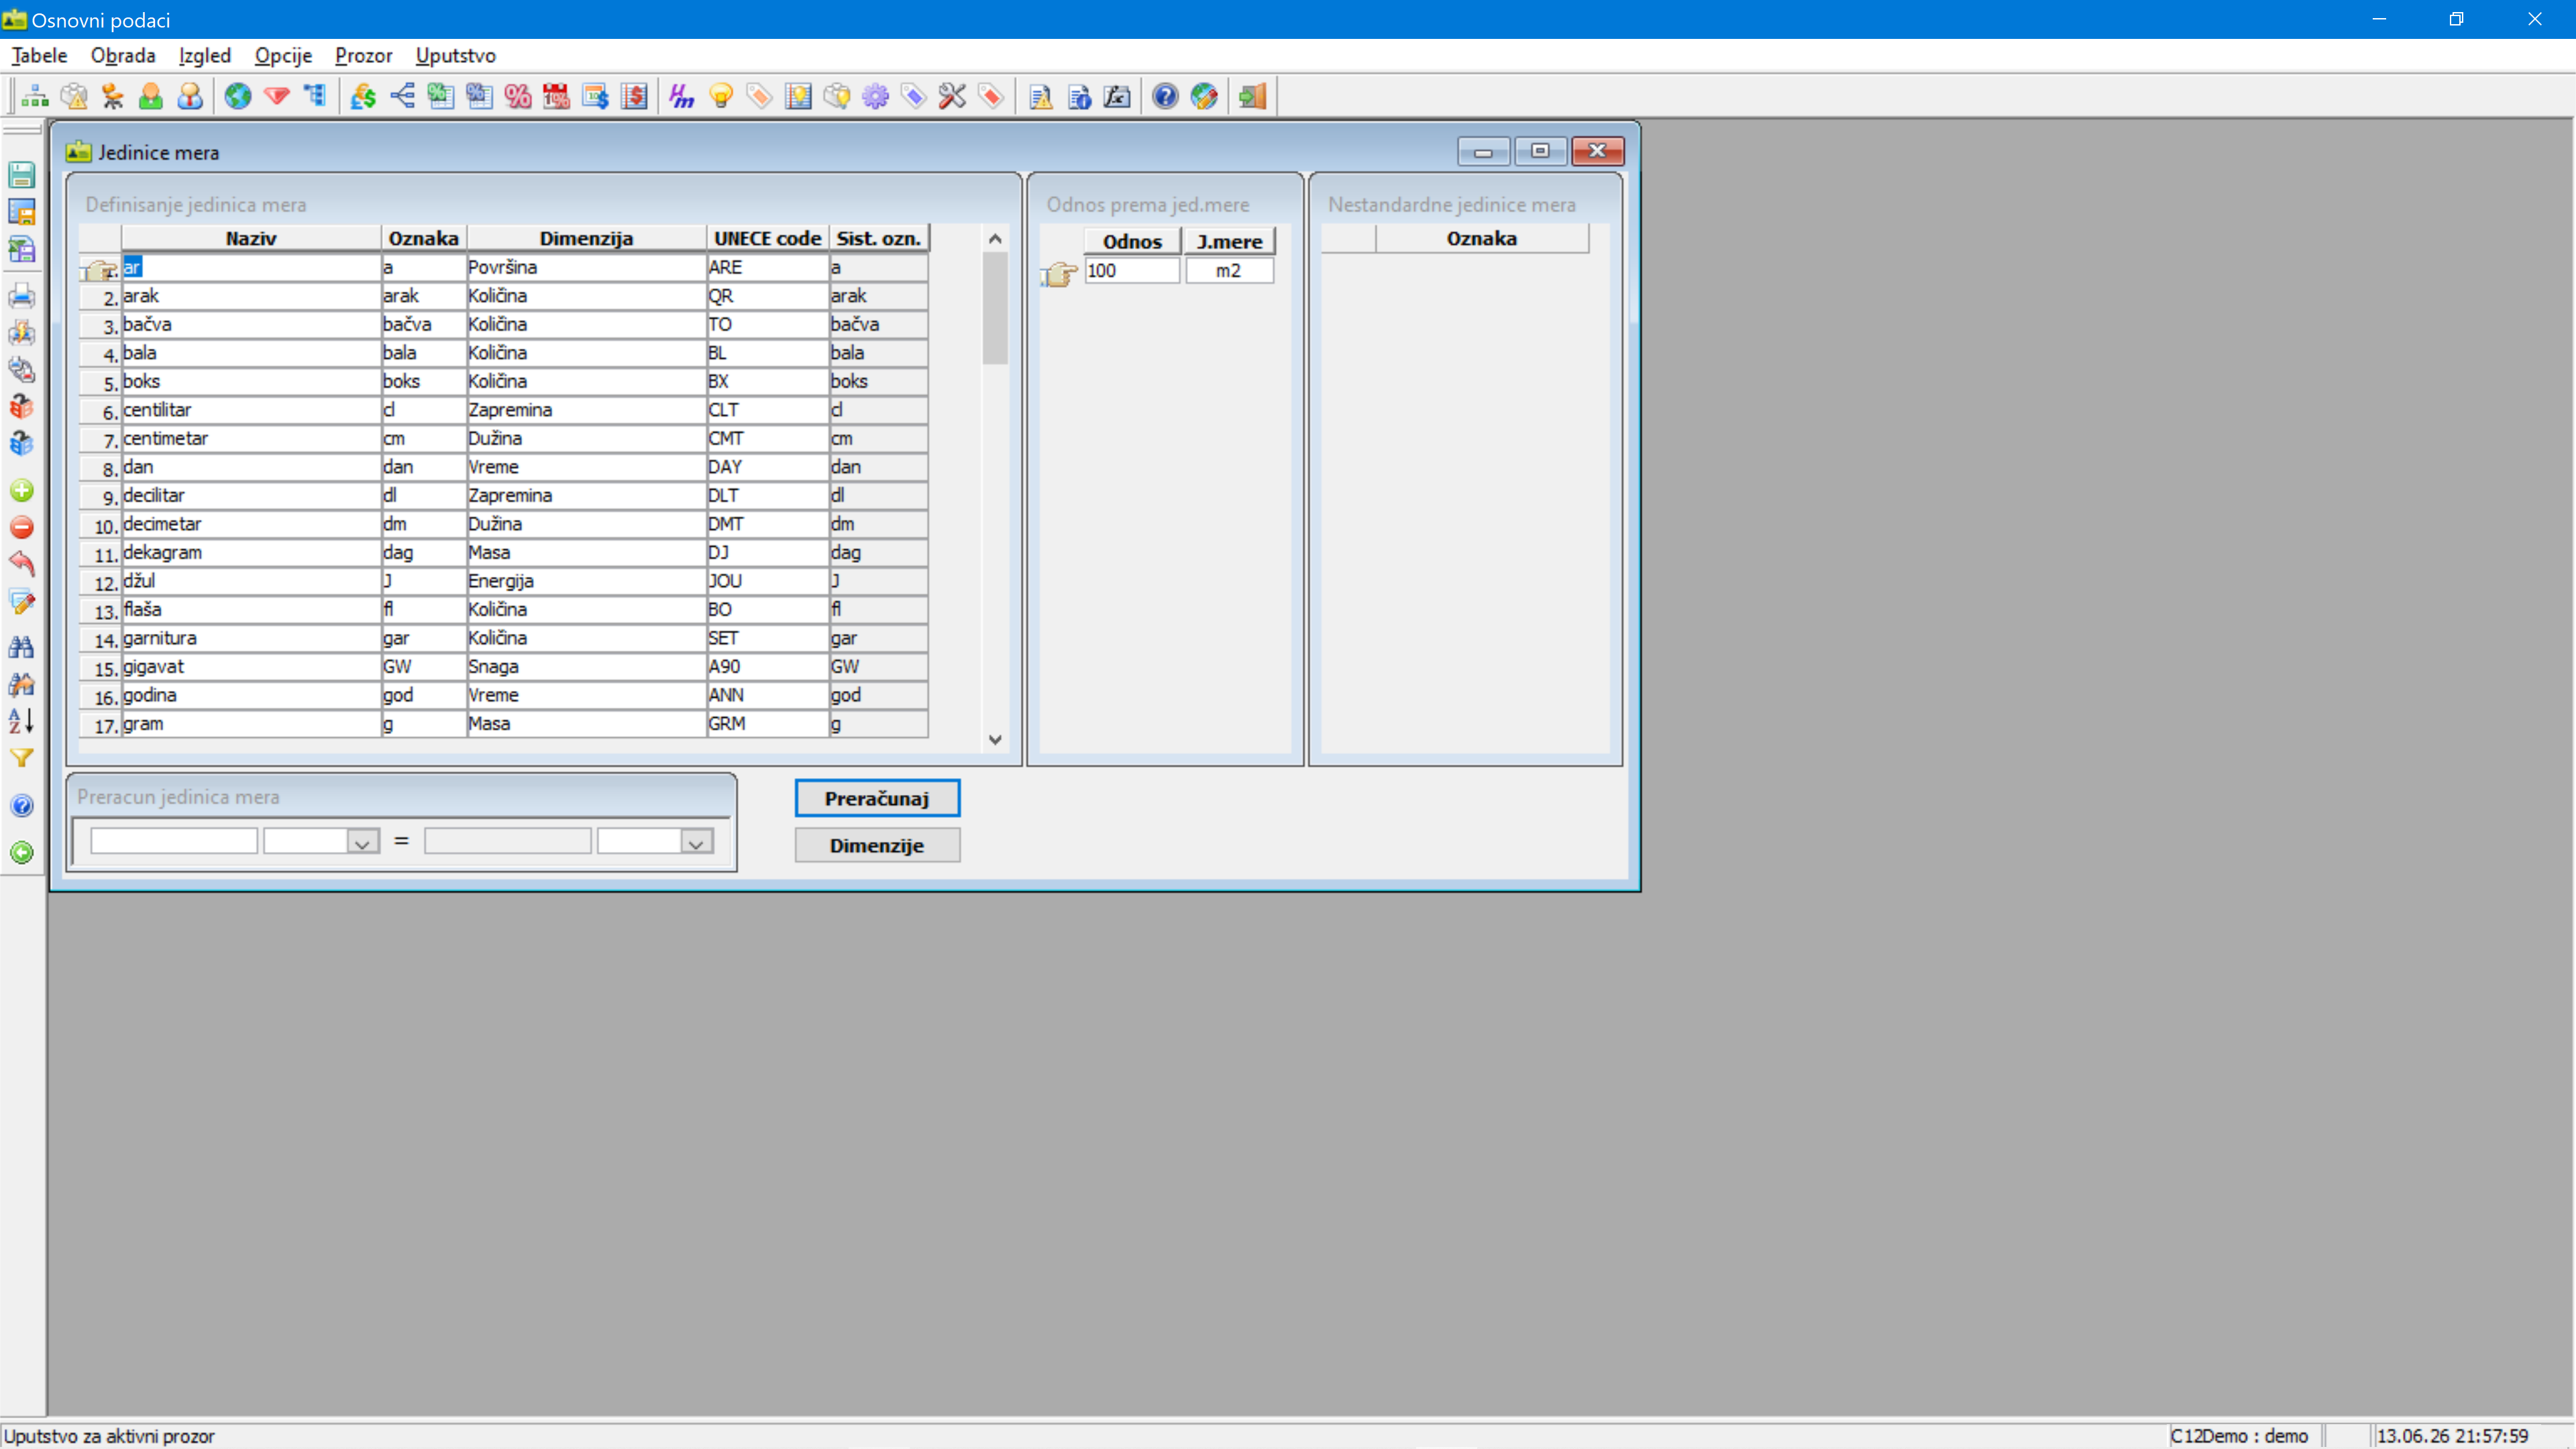Open the globe icon in the toolbar
The image size is (2576, 1449).
(237, 96)
